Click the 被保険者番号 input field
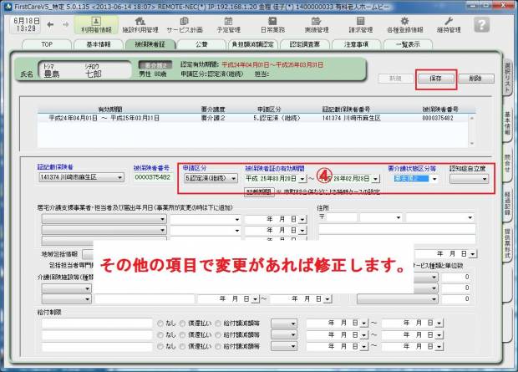Image resolution: width=518 pixels, height=372 pixels. pos(153,177)
